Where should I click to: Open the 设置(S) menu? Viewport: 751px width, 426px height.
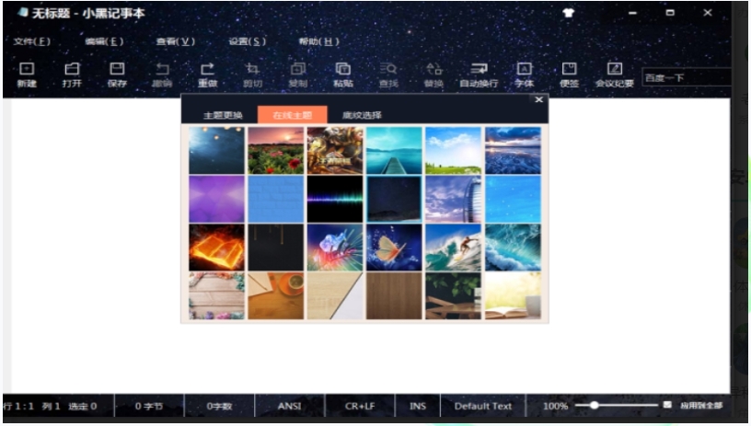tap(247, 41)
